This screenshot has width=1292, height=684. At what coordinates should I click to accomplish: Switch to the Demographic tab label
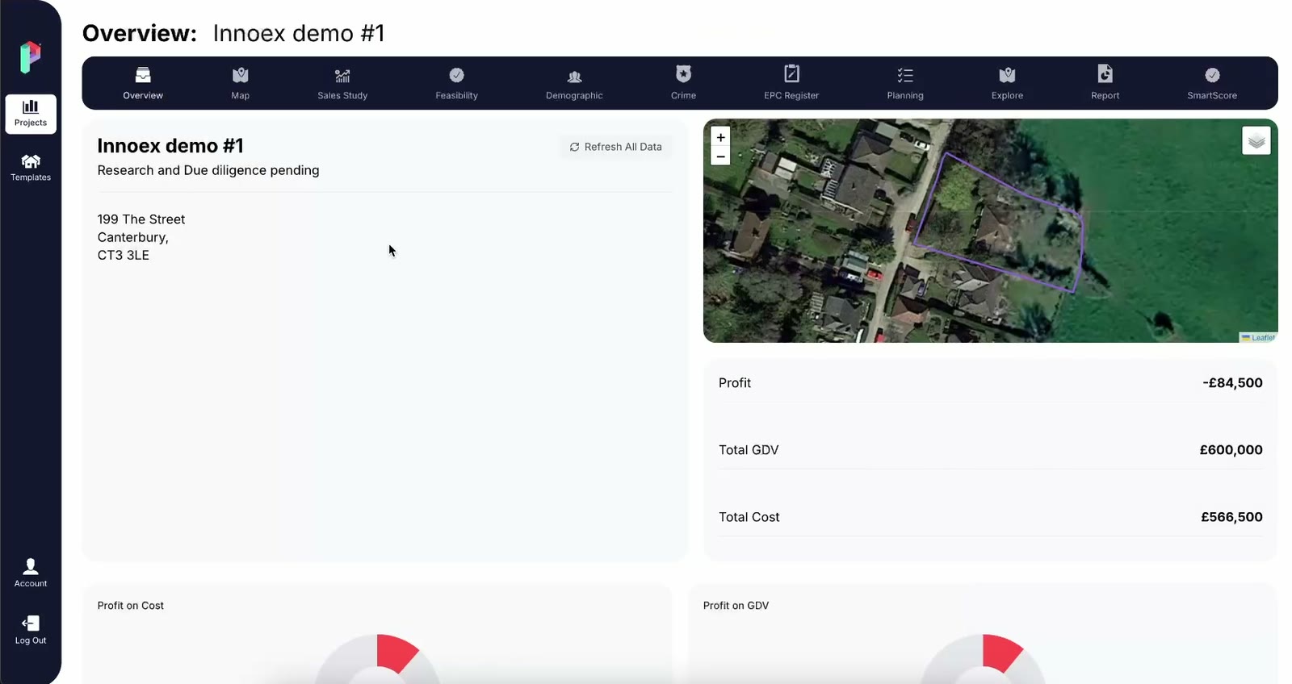coord(574,95)
